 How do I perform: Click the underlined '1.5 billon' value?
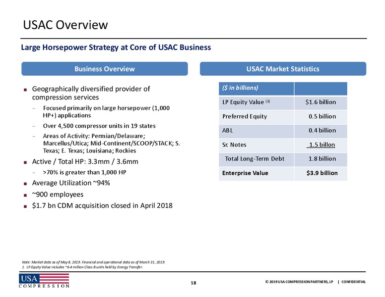click(x=321, y=145)
